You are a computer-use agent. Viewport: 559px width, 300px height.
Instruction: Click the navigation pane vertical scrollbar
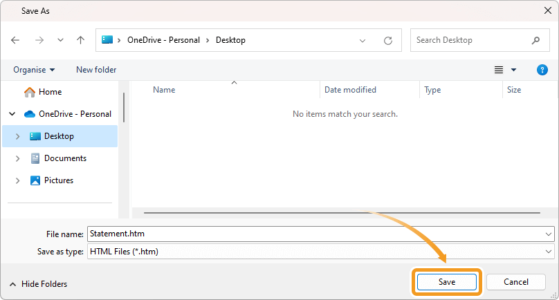click(x=124, y=108)
